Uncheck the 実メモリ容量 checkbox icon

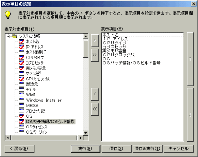[21, 68]
